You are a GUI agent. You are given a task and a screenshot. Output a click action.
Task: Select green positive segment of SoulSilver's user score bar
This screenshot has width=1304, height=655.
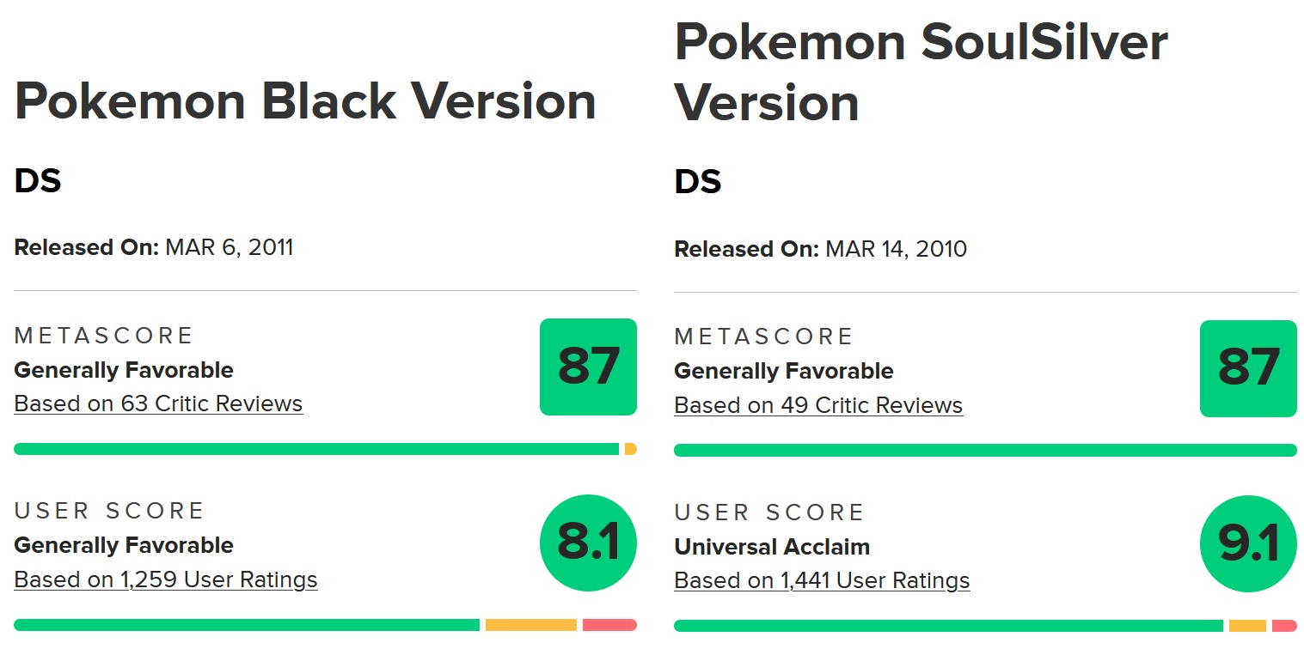point(948,627)
